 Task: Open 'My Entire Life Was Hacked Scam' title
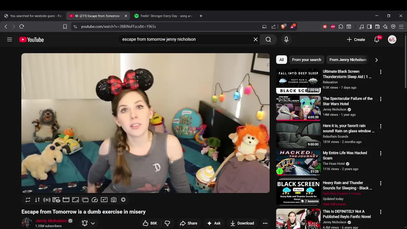(345, 156)
